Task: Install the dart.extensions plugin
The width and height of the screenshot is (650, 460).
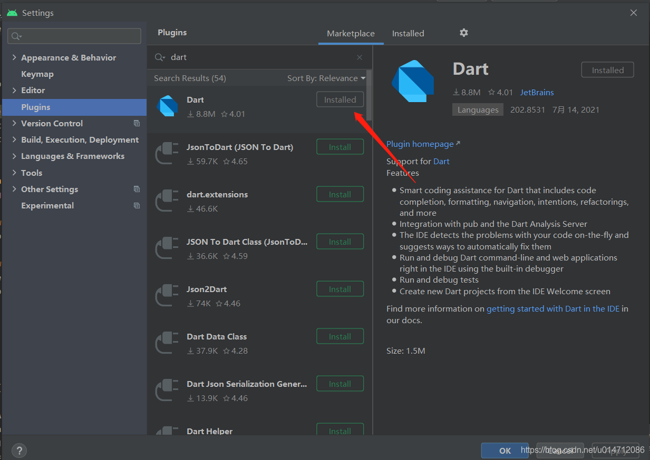Action: click(x=340, y=194)
